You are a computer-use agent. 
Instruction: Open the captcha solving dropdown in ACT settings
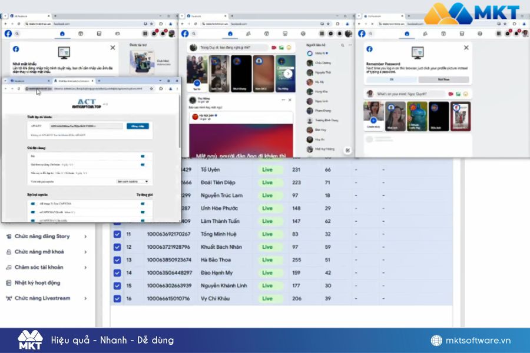click(132, 182)
